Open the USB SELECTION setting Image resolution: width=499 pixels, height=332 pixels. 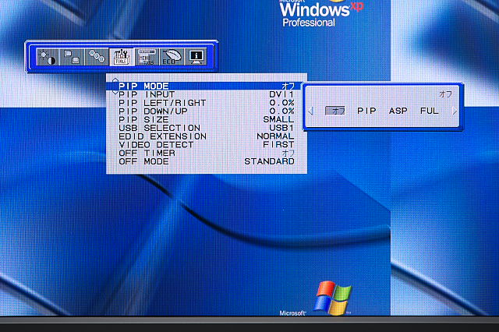click(206, 127)
